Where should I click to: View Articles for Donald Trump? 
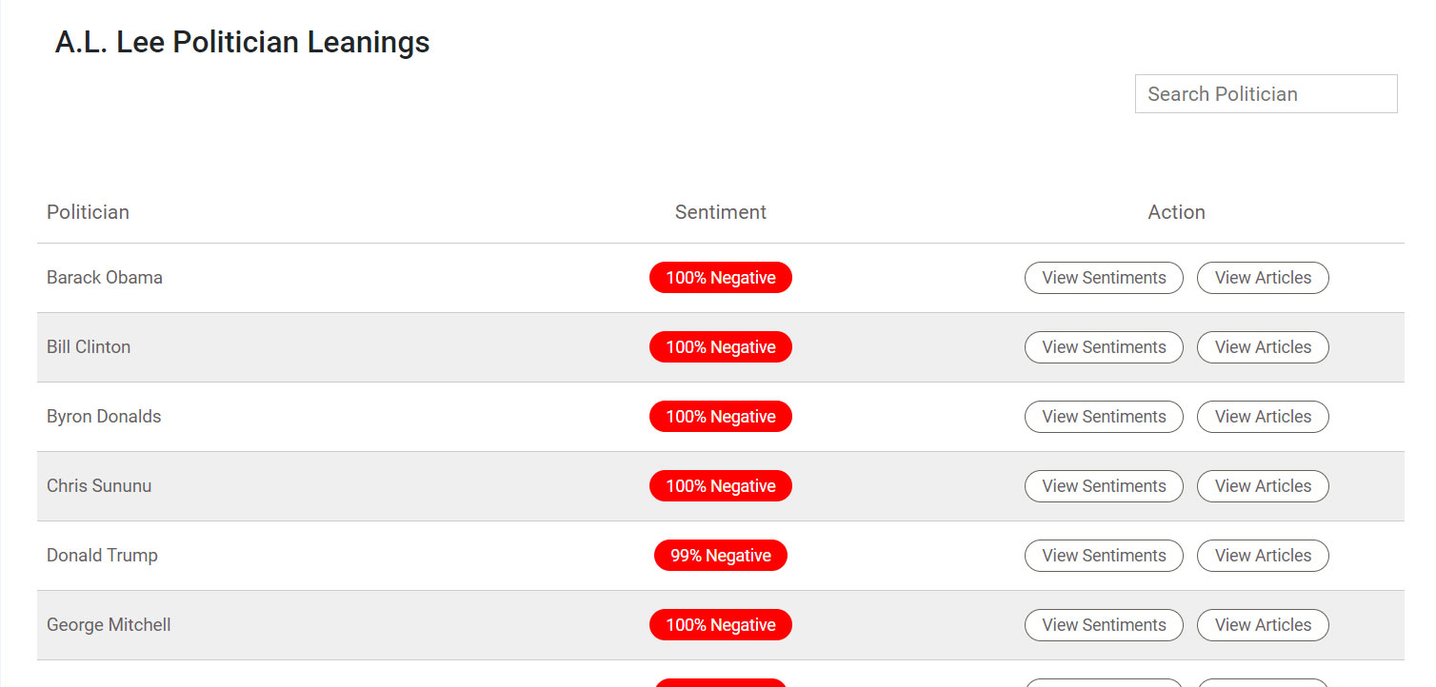1263,555
